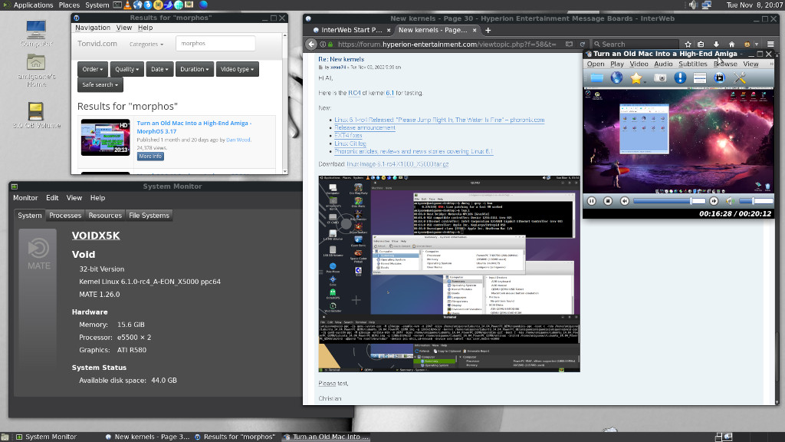Open a new tab with the plus button
This screenshot has height=442, width=785.
click(488, 30)
